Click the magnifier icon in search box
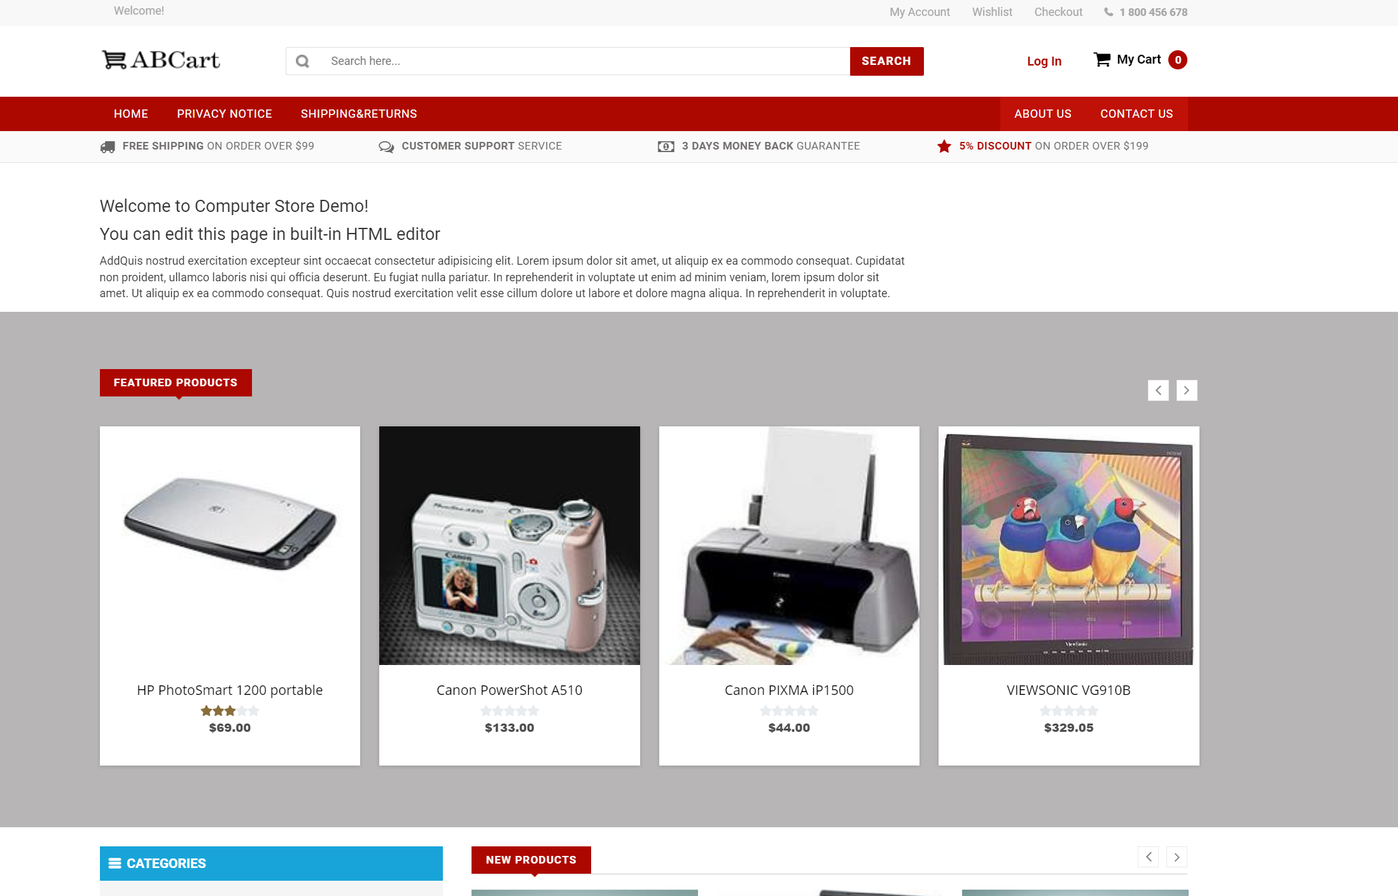The height and width of the screenshot is (896, 1398). point(303,61)
